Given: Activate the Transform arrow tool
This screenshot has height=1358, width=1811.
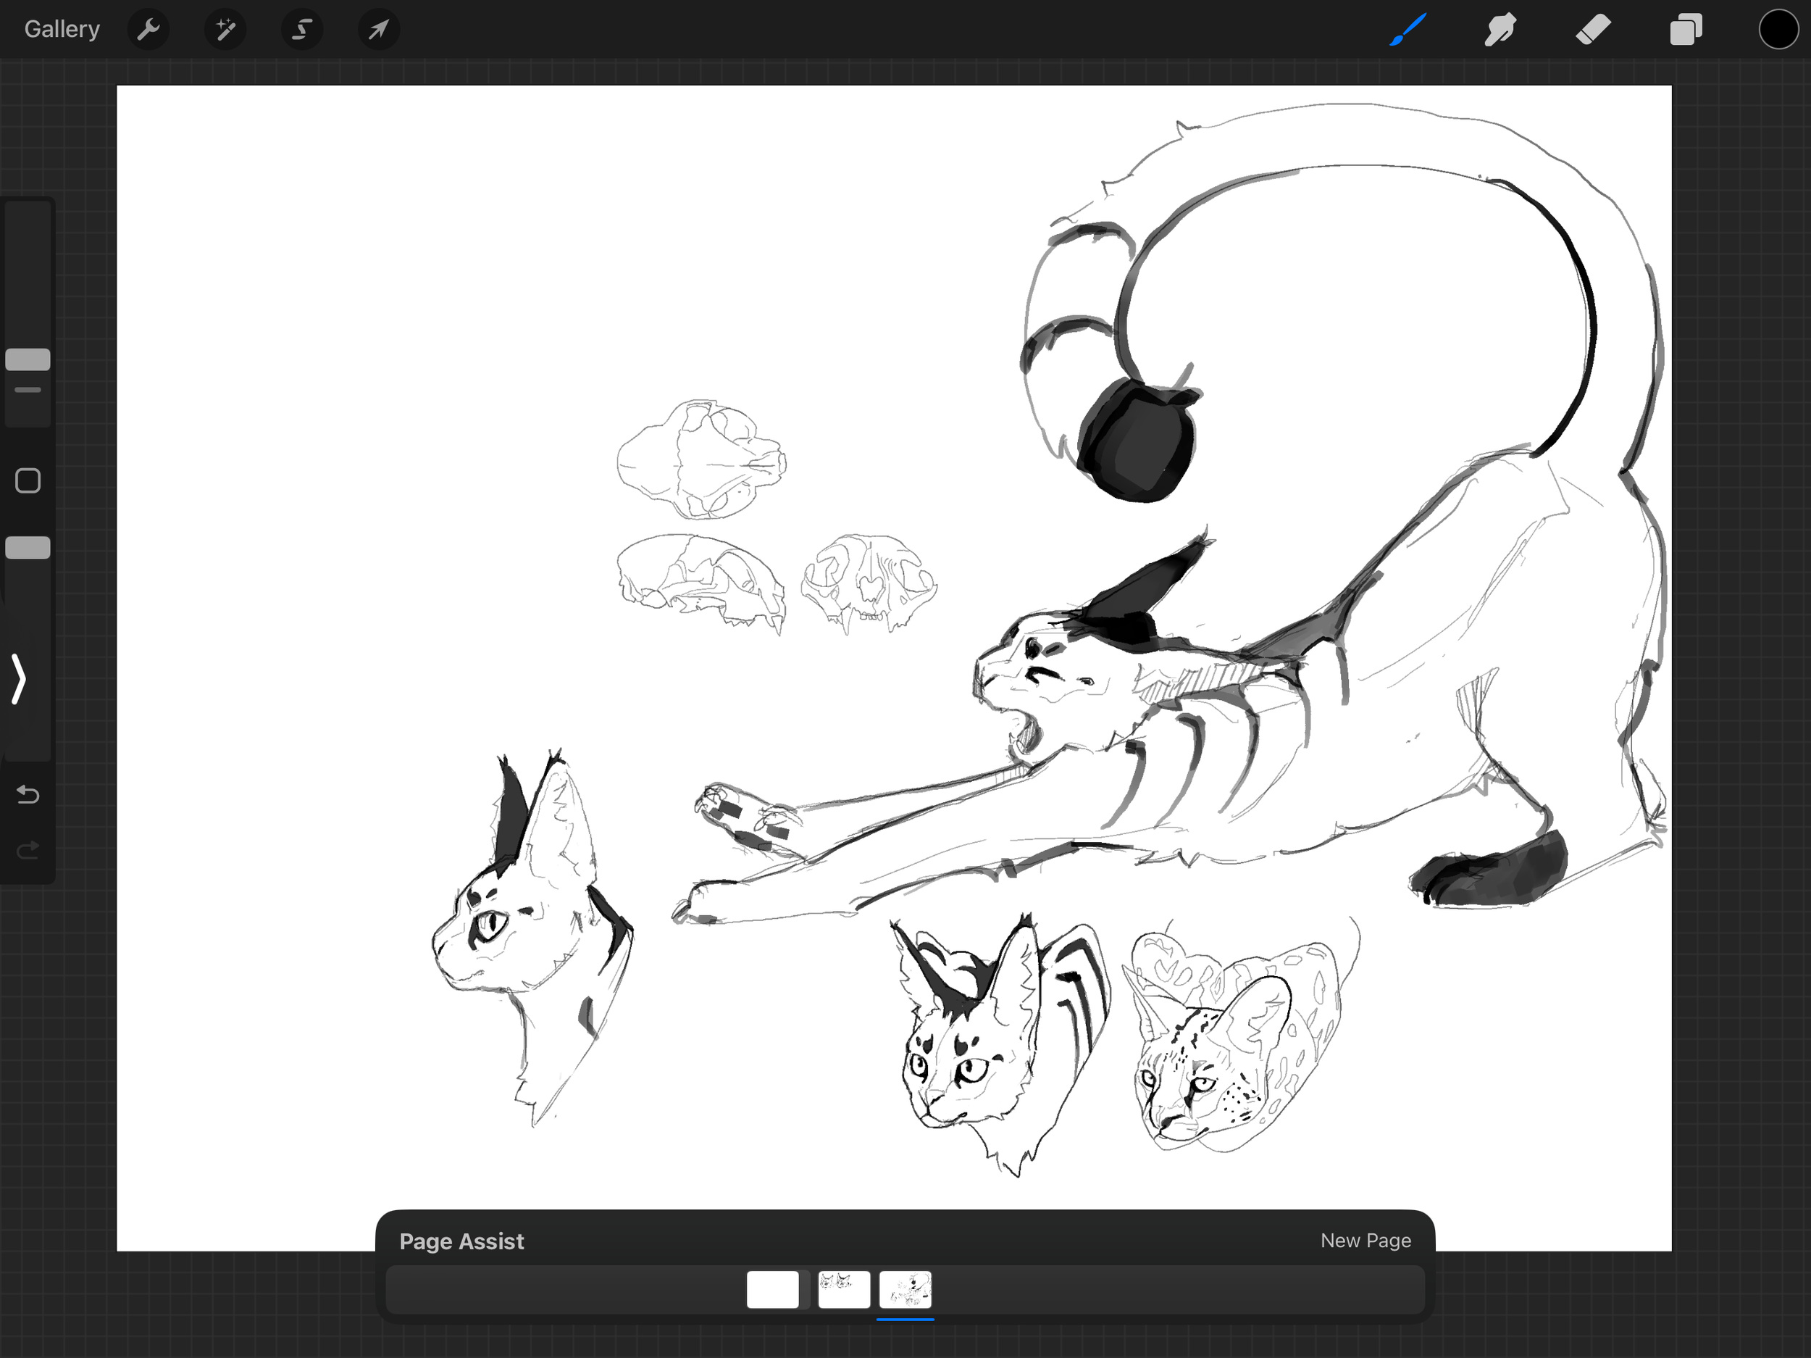Looking at the screenshot, I should coord(378,30).
